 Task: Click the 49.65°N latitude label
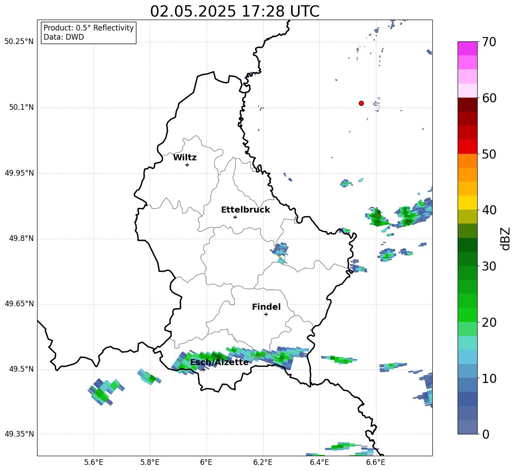pos(19,304)
